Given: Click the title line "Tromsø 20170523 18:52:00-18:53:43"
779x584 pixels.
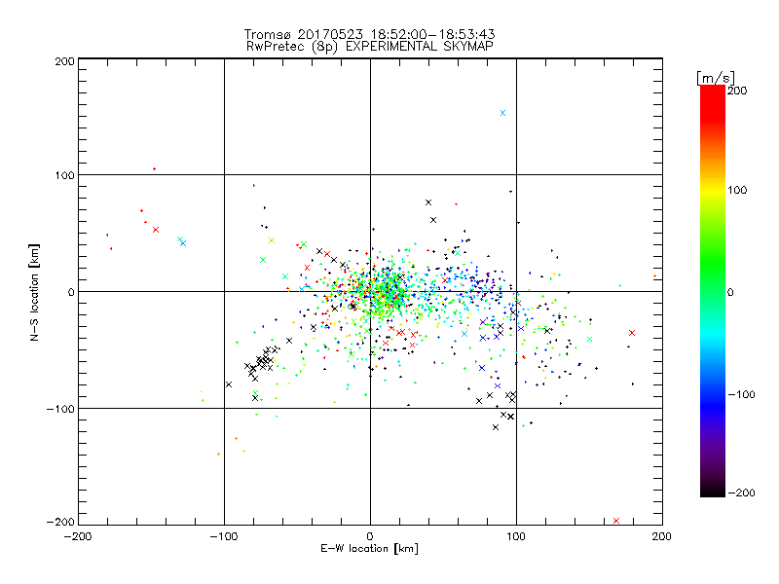Looking at the screenshot, I should click(370, 34).
